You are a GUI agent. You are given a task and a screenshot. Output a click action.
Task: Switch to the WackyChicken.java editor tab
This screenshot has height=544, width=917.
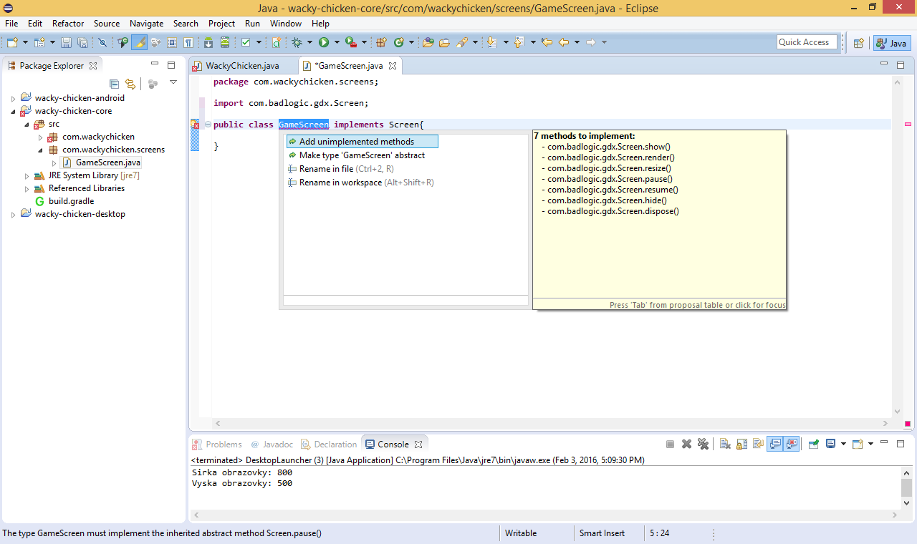coord(242,66)
